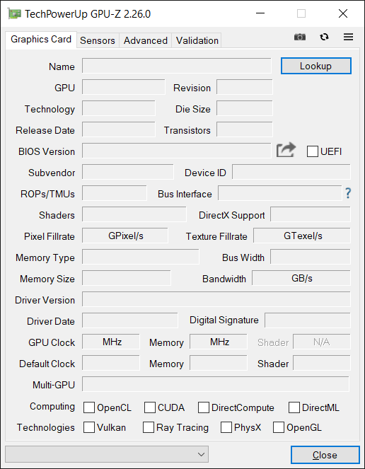Go to the Advanced tab
This screenshot has height=469, width=365.
[x=146, y=40]
